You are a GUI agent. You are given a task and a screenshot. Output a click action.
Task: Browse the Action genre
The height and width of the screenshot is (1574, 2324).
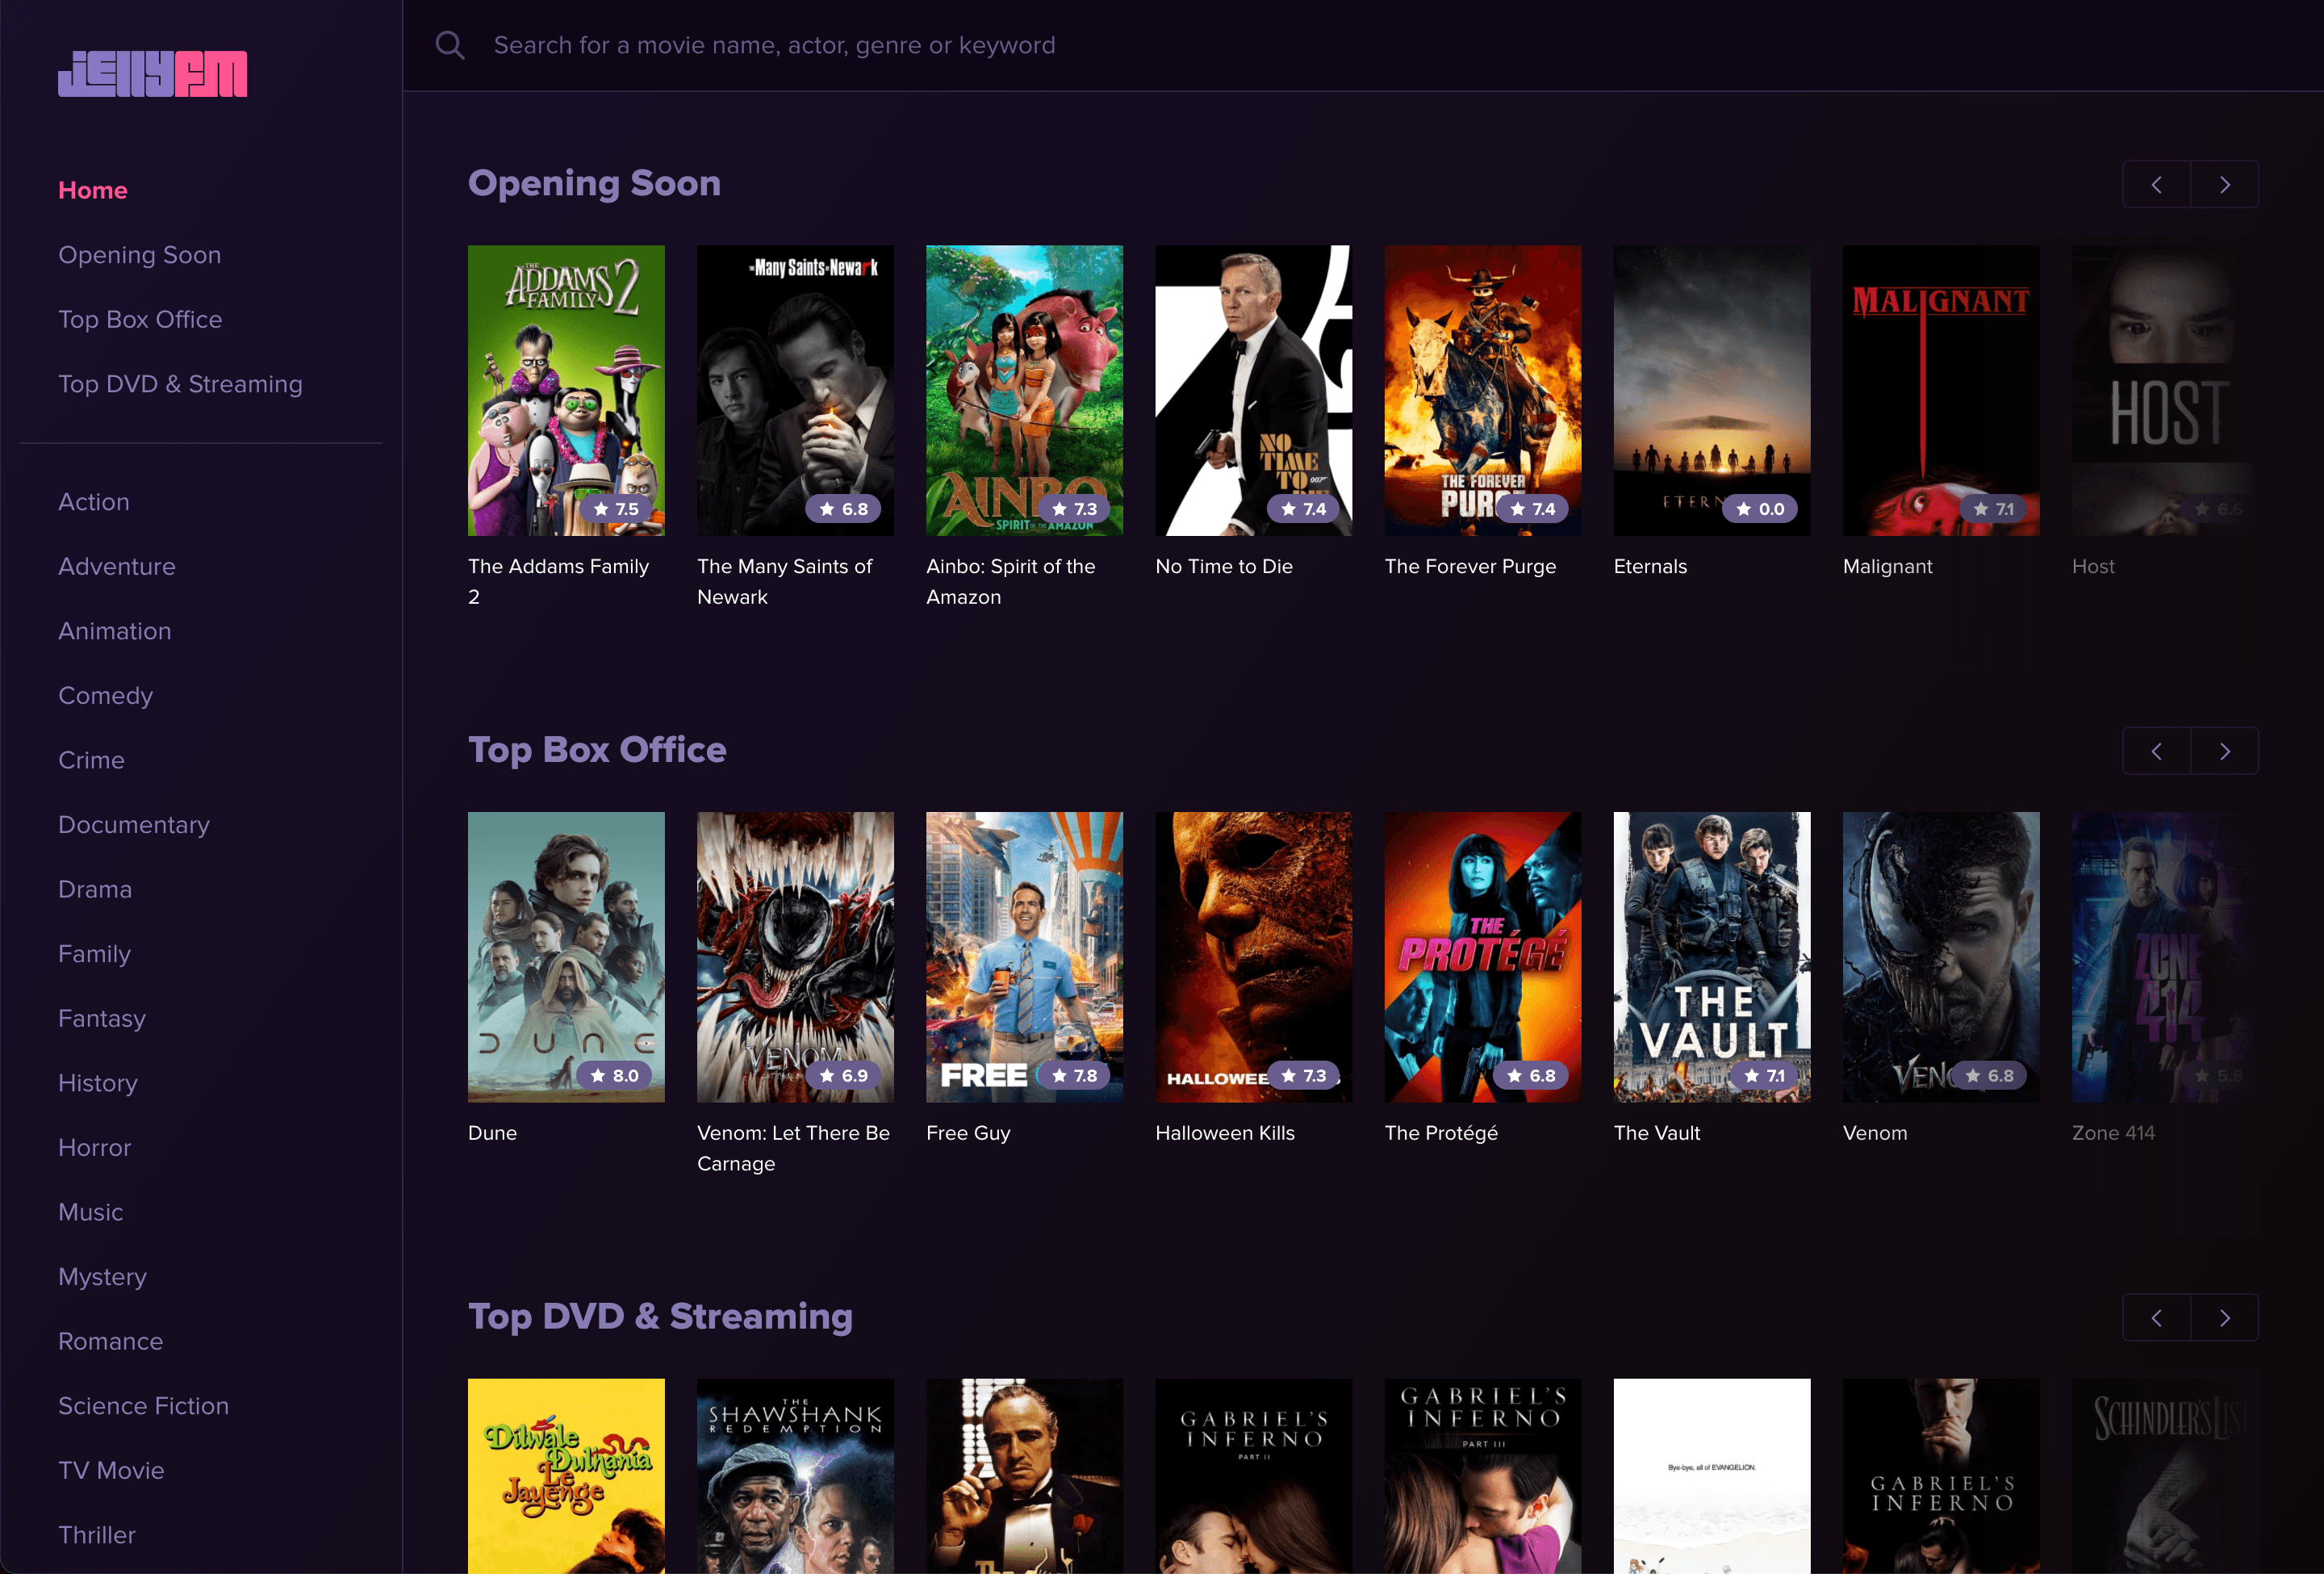94,502
